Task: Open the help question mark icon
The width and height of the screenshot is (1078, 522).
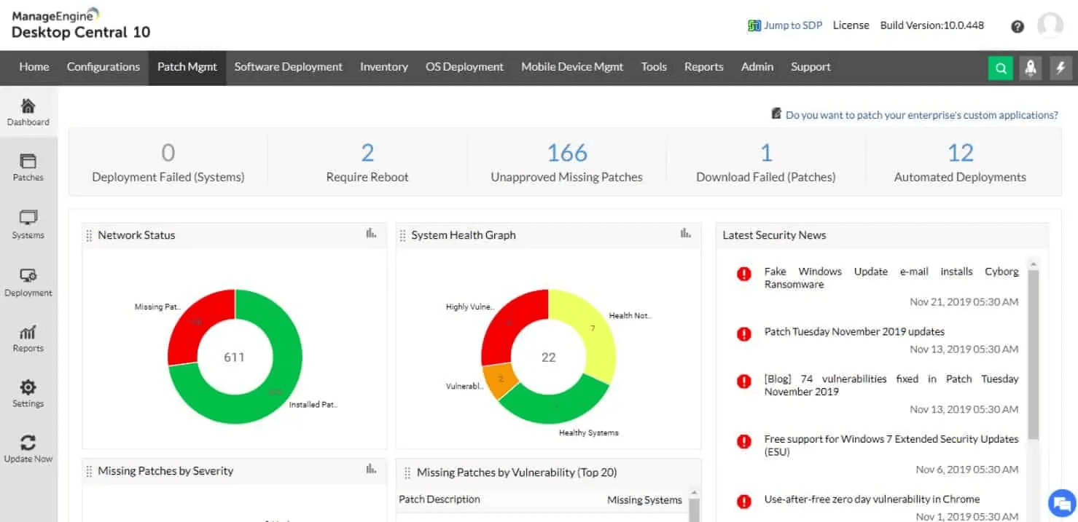Action: (x=1018, y=26)
